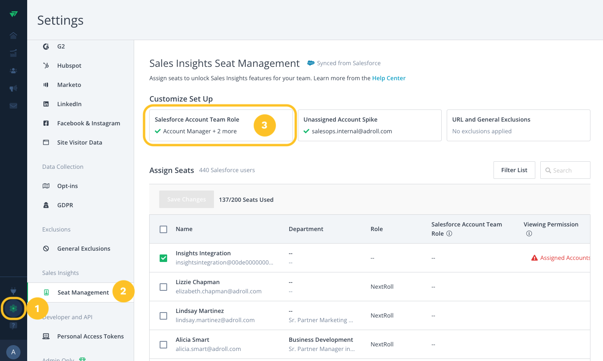The height and width of the screenshot is (361, 603).
Task: Click email lindsay.martinez@adroll.com
Action: click(215, 320)
